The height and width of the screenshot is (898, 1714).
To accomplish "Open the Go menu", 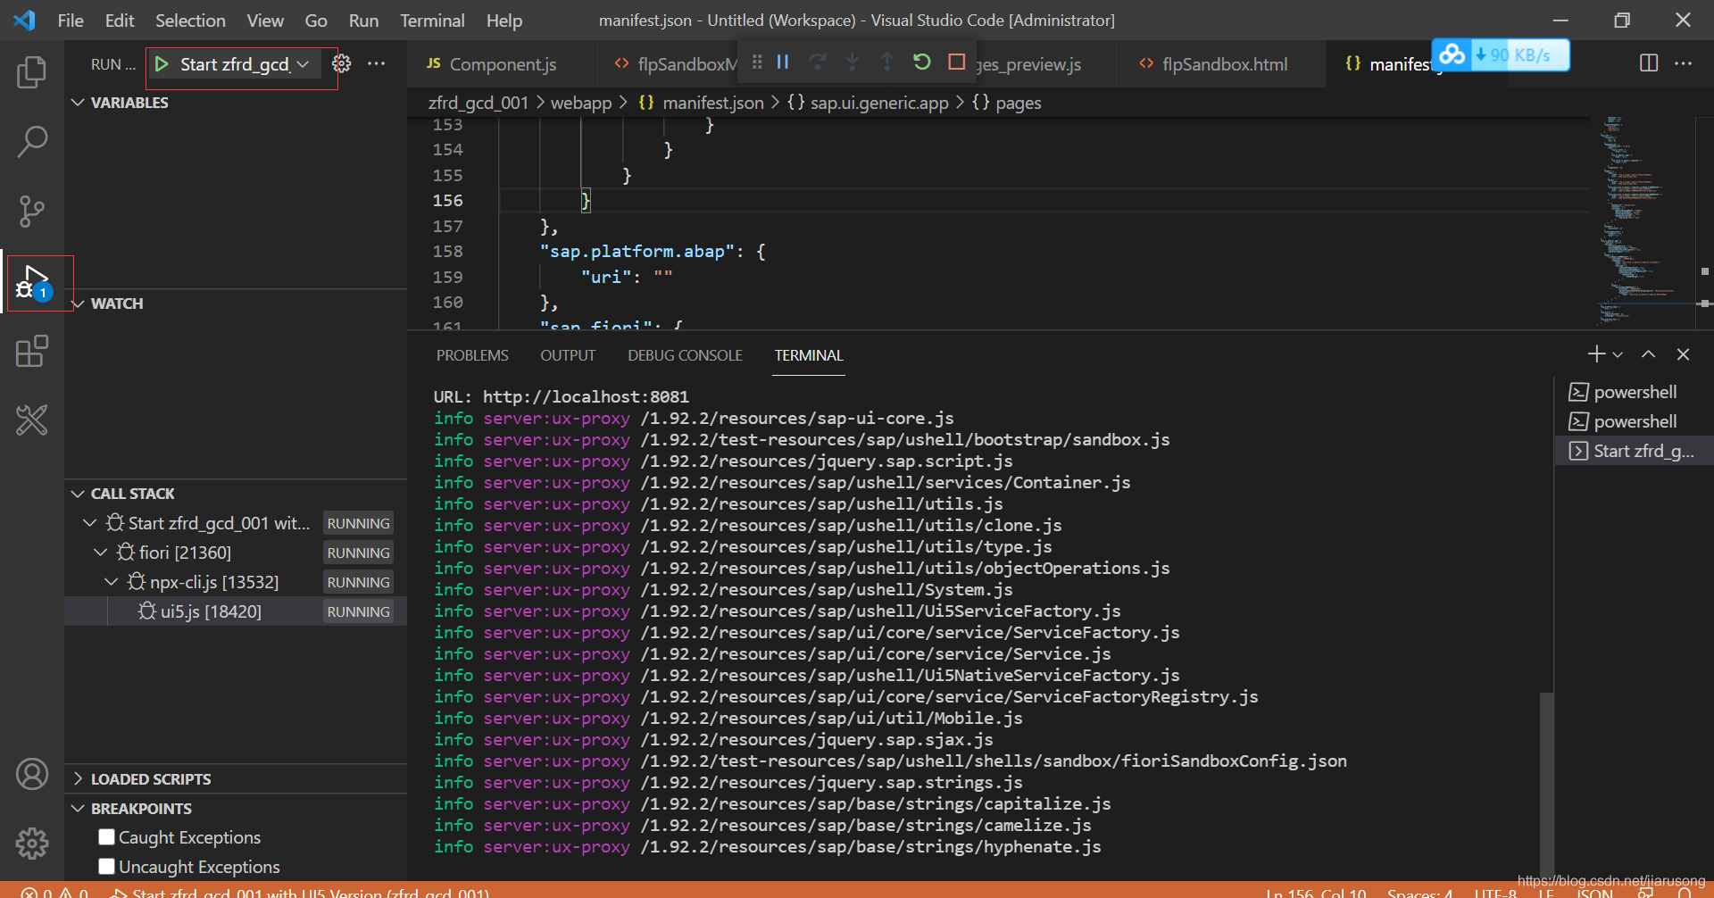I will [x=316, y=21].
